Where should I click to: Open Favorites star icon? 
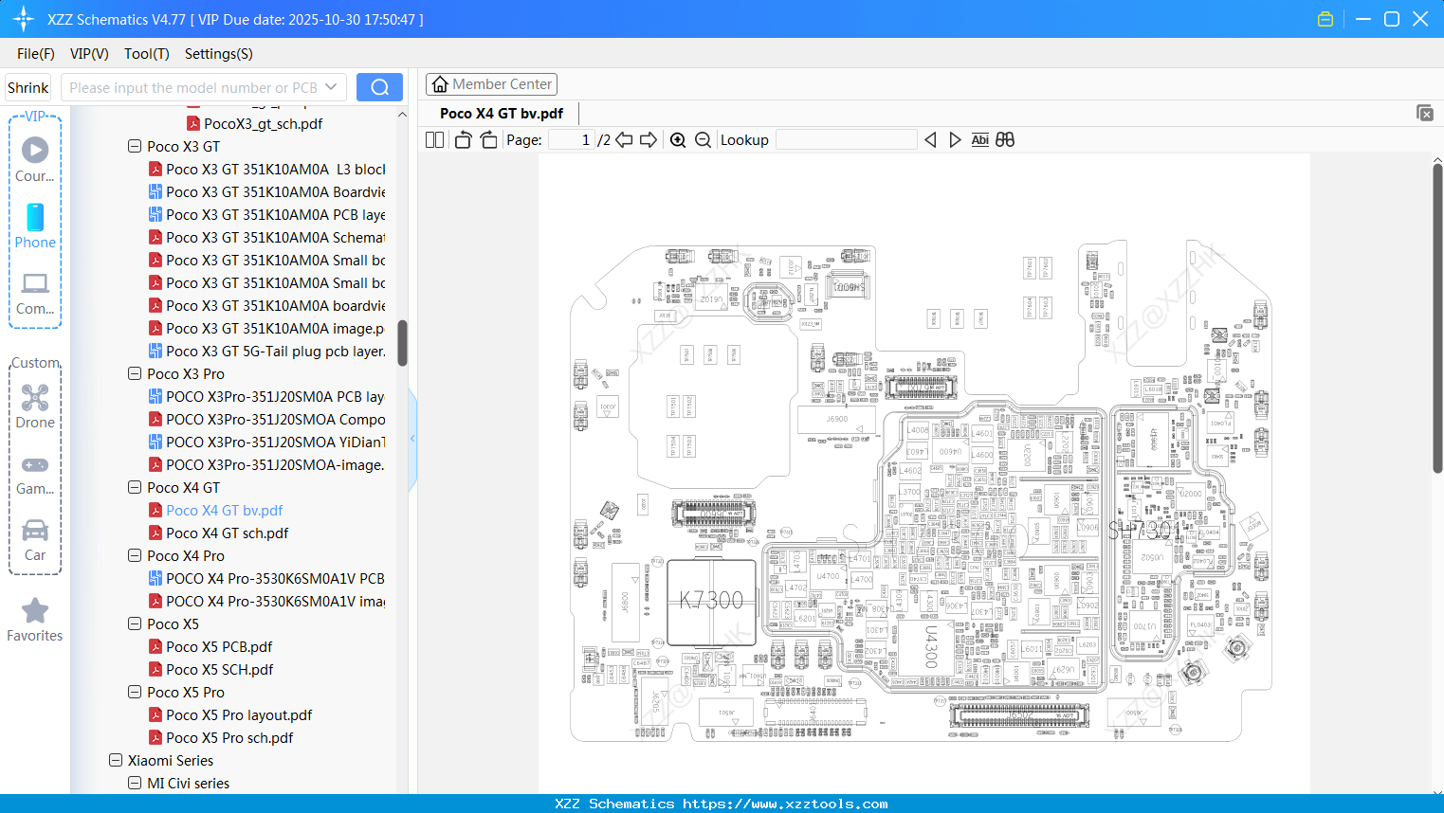[35, 611]
